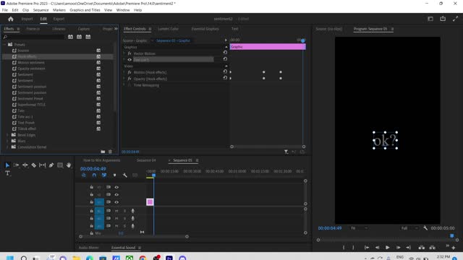Solo the first audio track
The width and height of the screenshot is (463, 260).
pyautogui.click(x=124, y=211)
